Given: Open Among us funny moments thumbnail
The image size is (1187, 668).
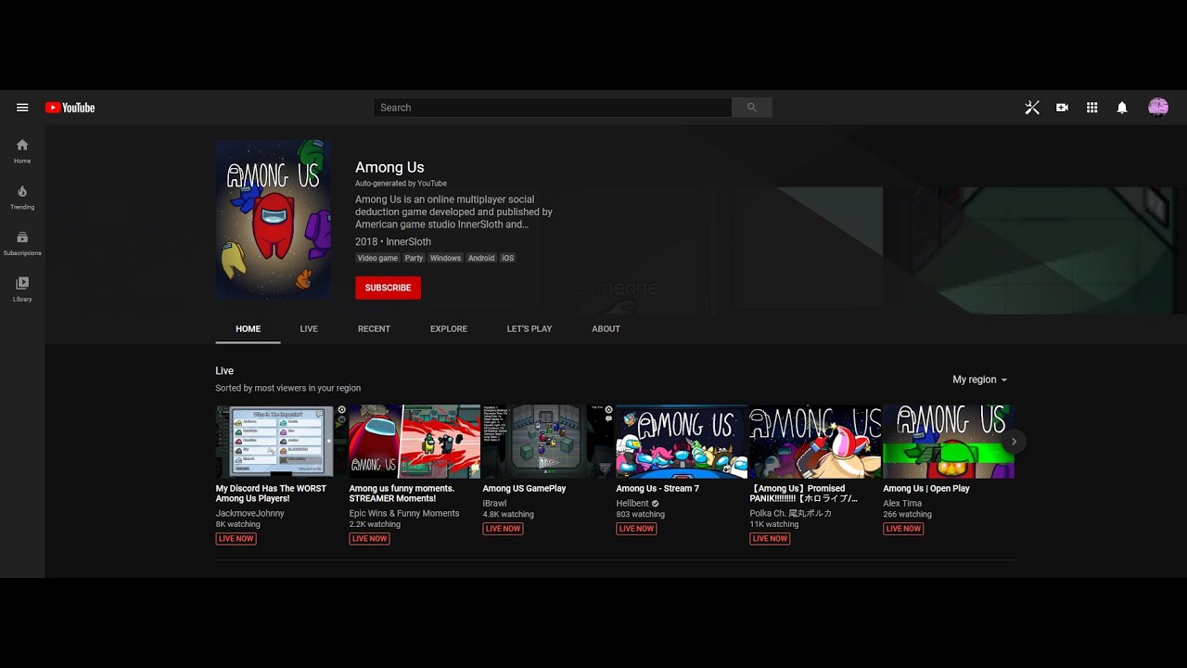Looking at the screenshot, I should [415, 442].
